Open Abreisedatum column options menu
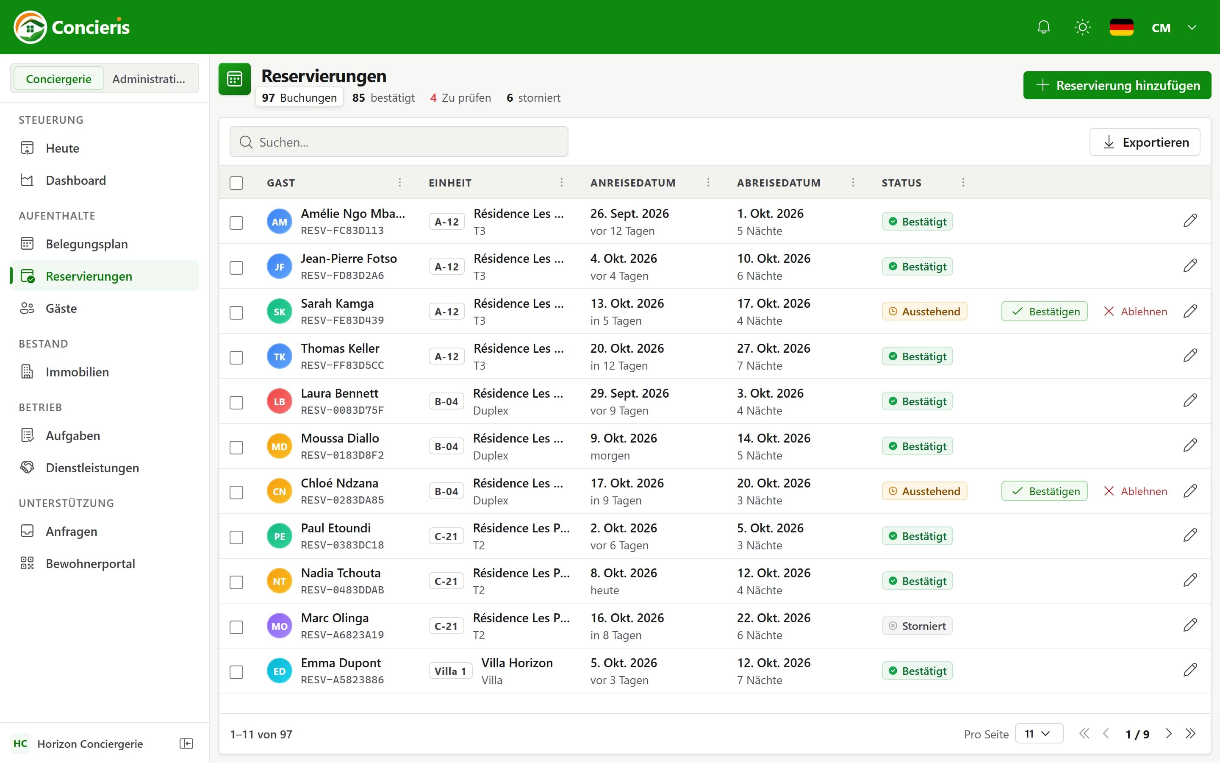 point(853,182)
